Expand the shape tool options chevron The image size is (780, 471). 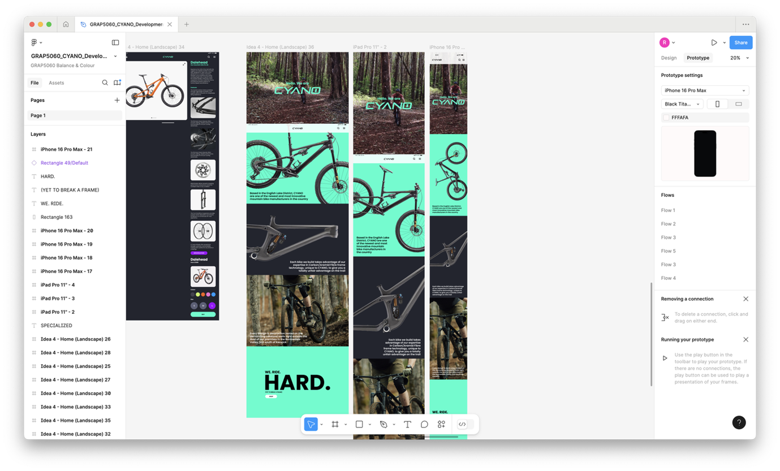[370, 424]
